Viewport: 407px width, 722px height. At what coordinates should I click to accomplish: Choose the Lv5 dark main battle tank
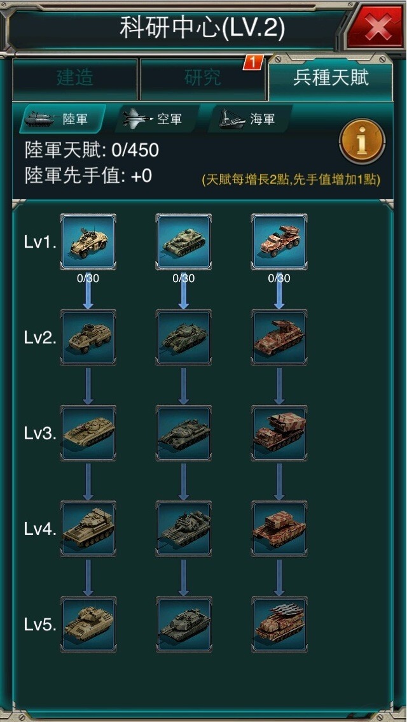pos(184,625)
